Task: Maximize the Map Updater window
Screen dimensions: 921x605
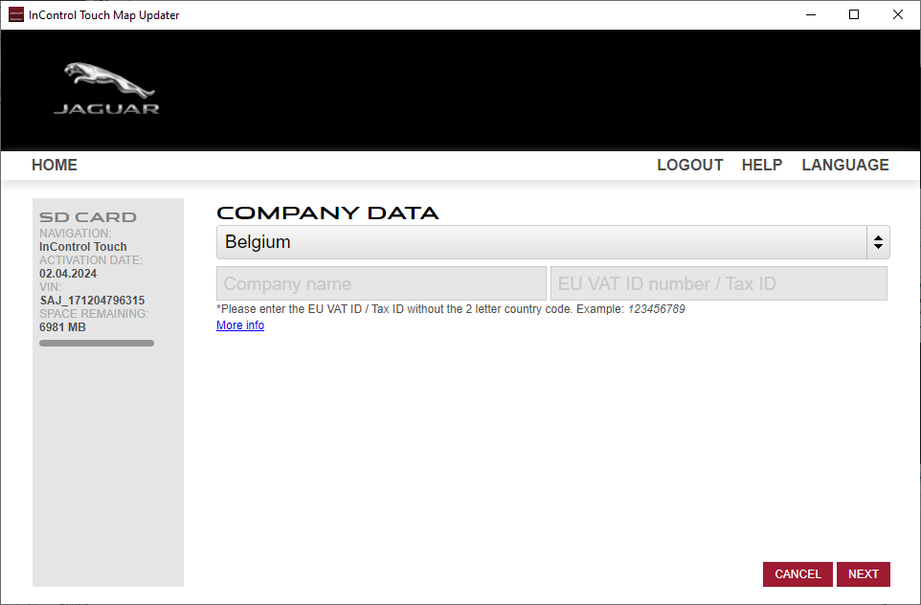Action: click(854, 14)
